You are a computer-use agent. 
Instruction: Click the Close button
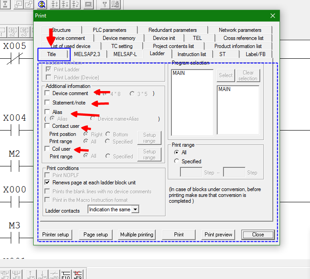pos(258,235)
